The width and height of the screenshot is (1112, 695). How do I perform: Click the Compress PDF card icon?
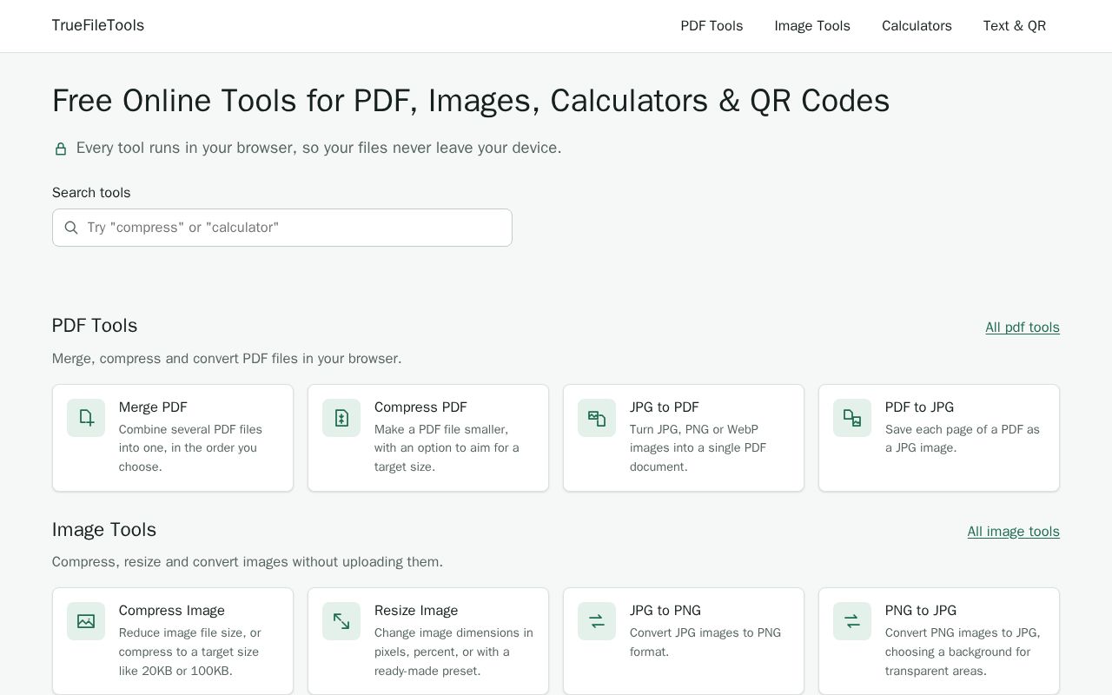[341, 418]
